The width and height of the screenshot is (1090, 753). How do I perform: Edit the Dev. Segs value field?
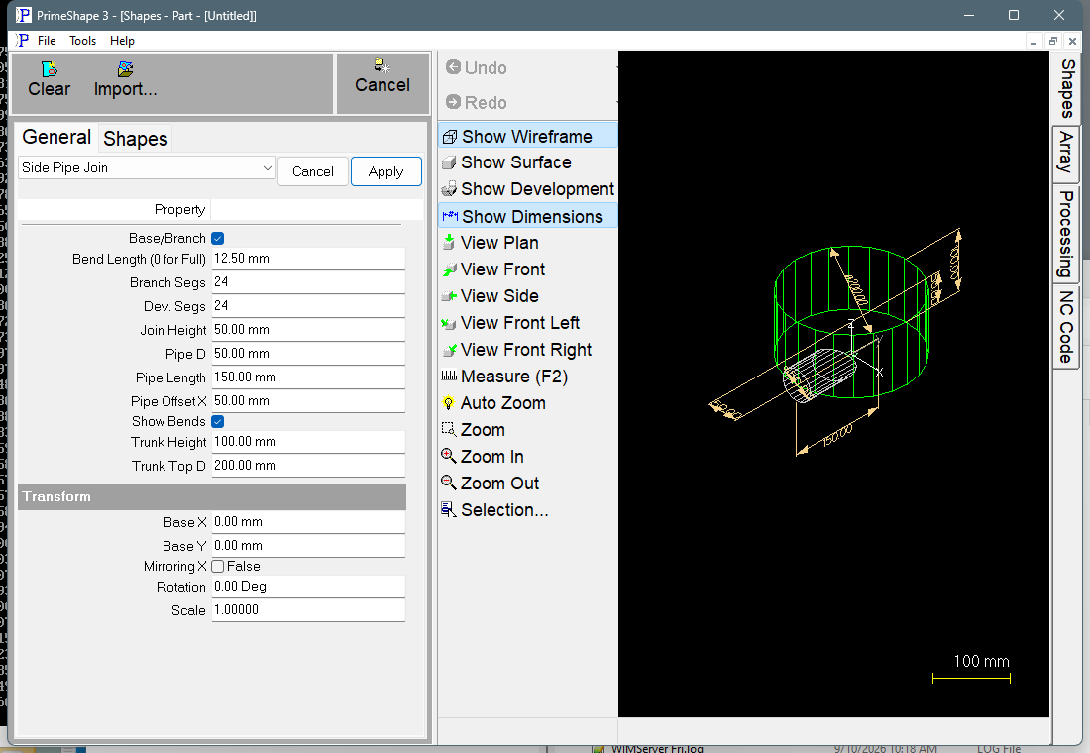pyautogui.click(x=308, y=306)
